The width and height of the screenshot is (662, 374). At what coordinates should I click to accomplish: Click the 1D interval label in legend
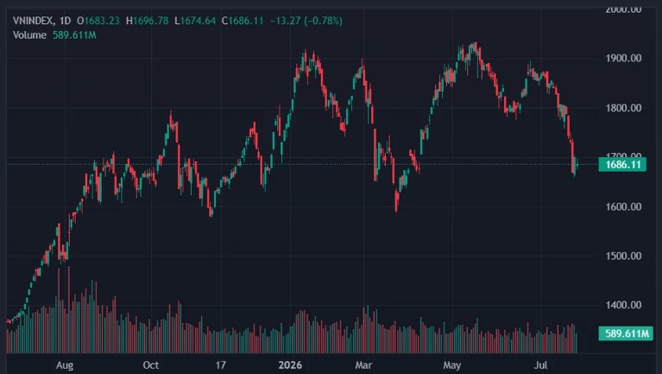(x=65, y=21)
